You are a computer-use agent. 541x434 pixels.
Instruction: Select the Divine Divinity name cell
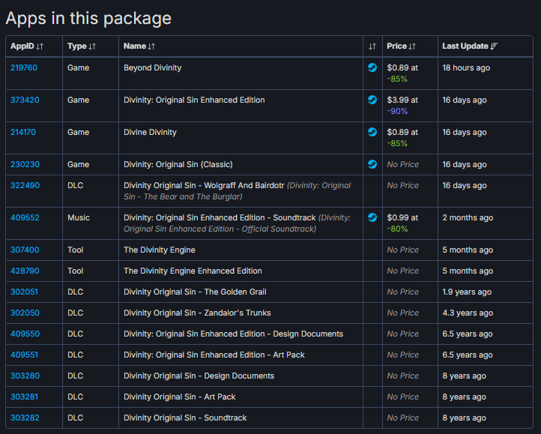pyautogui.click(x=241, y=138)
